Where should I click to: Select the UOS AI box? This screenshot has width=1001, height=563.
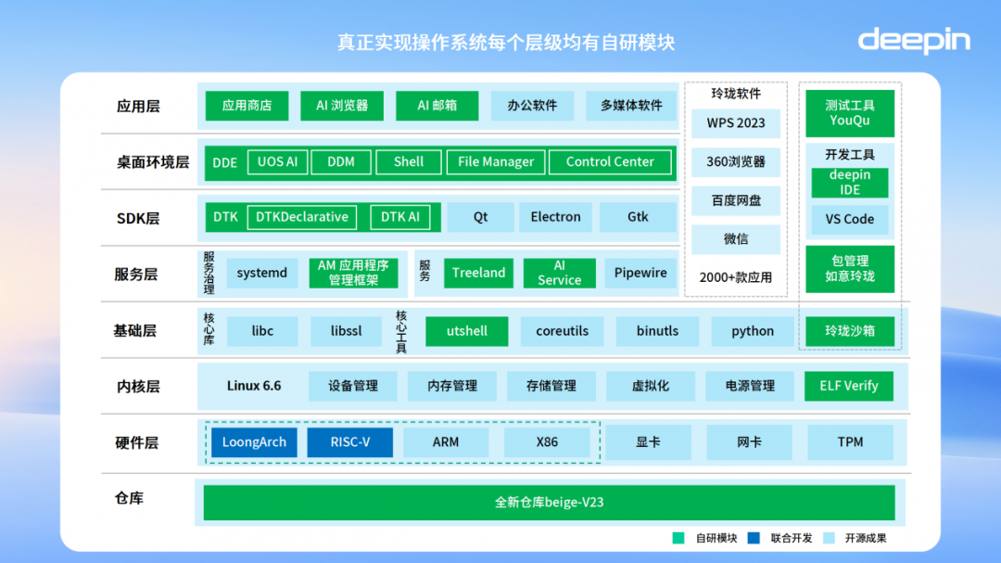click(277, 161)
